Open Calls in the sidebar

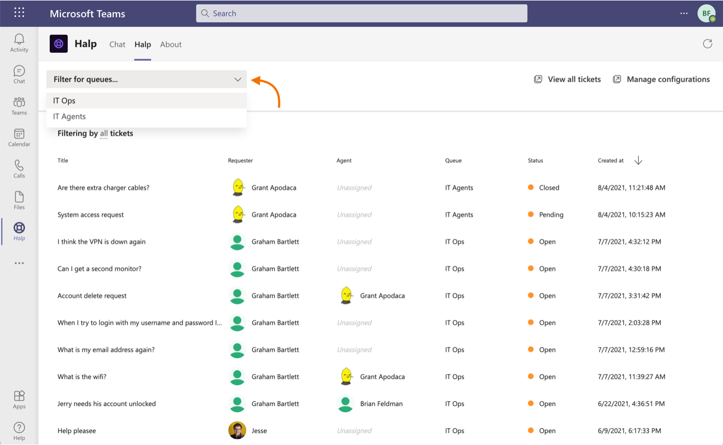pyautogui.click(x=19, y=169)
